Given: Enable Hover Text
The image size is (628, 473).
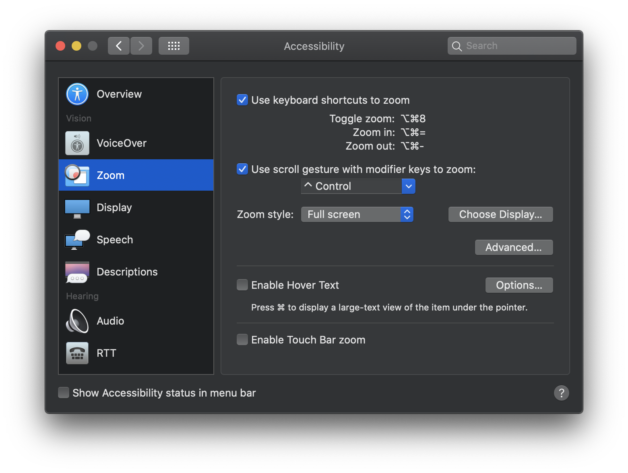Looking at the screenshot, I should pos(242,285).
